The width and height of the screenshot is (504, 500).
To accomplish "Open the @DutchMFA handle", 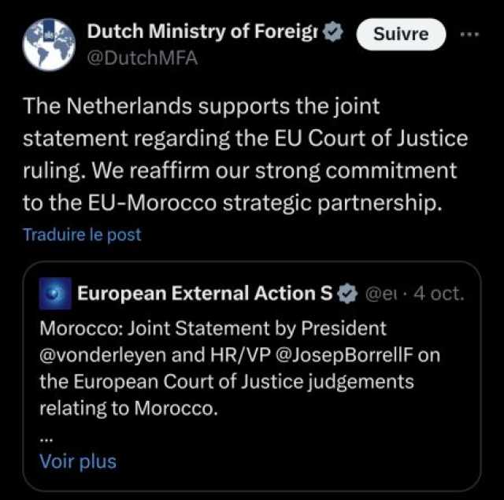I will coord(143,58).
